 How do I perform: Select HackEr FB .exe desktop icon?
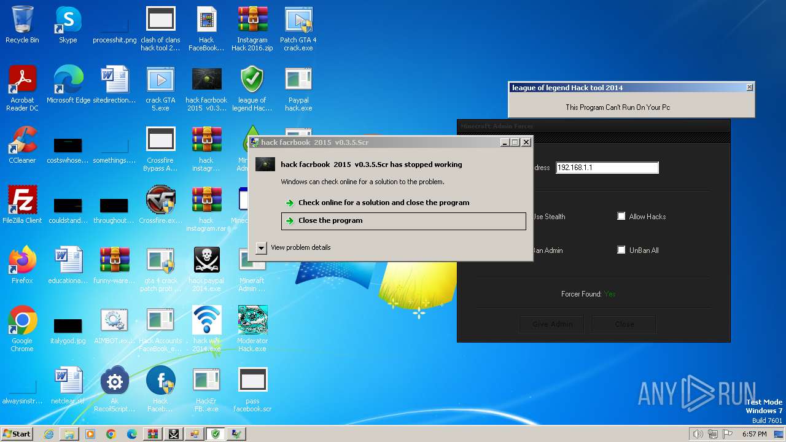pos(206,390)
